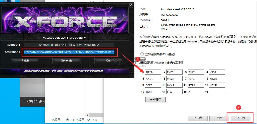Viewport: 257px width, 124px height.
Task: Click the Request field in X-Force keygen
Action: [x=69, y=45]
